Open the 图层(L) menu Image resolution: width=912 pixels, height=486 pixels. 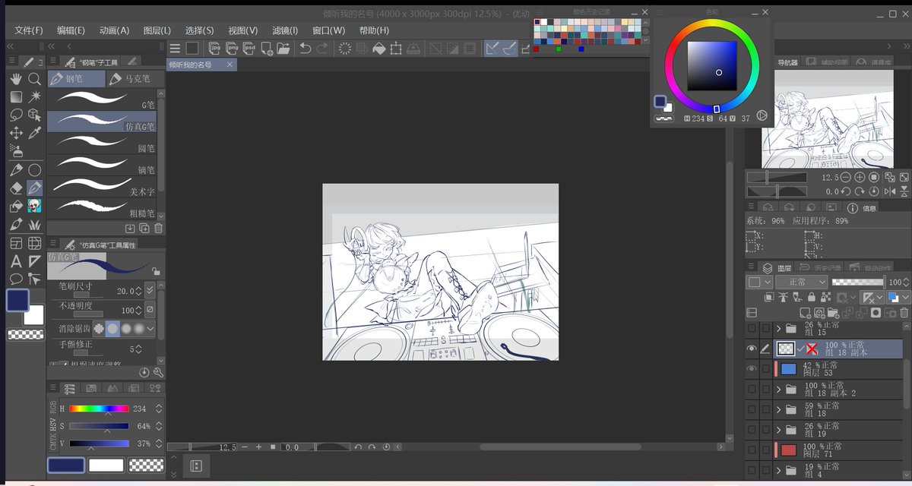(157, 30)
